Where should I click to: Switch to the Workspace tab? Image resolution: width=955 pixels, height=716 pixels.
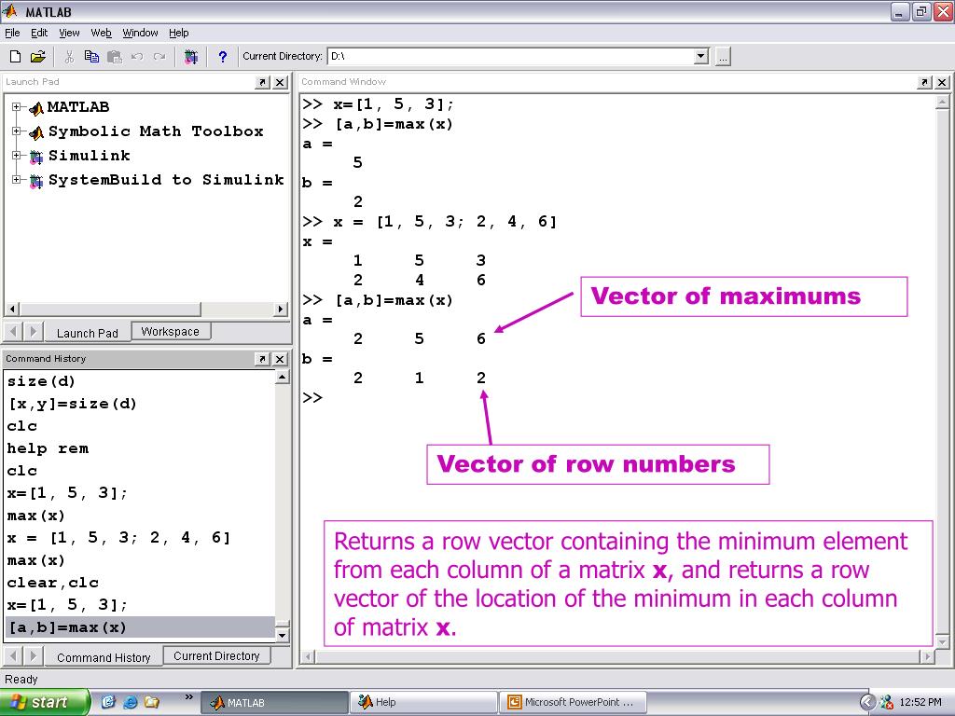click(x=171, y=331)
